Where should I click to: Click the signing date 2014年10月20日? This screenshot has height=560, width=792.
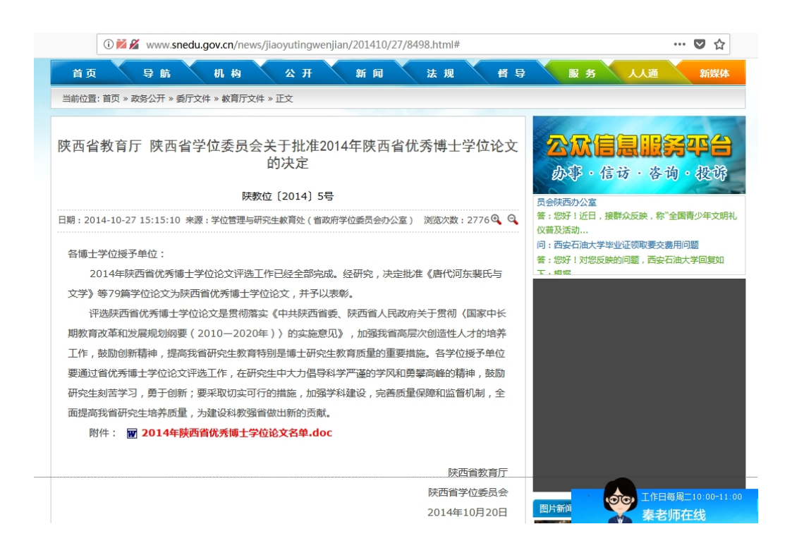[467, 512]
